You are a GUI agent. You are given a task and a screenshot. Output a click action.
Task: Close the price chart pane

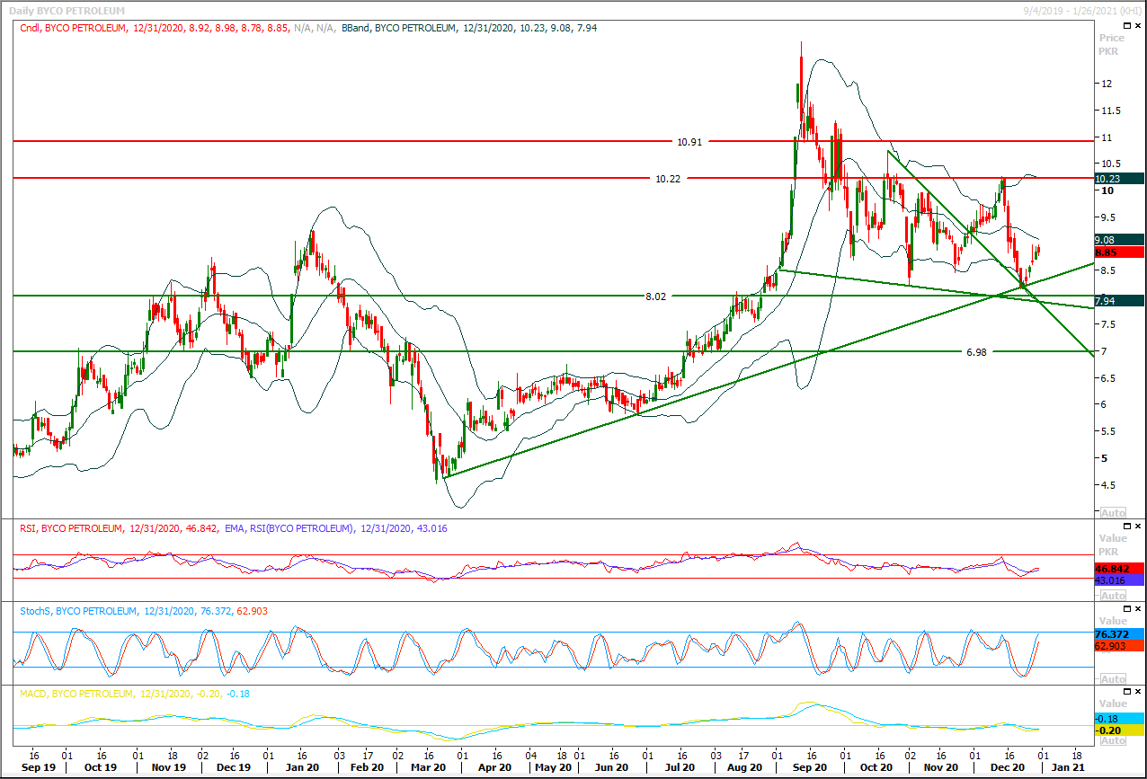(x=1138, y=27)
